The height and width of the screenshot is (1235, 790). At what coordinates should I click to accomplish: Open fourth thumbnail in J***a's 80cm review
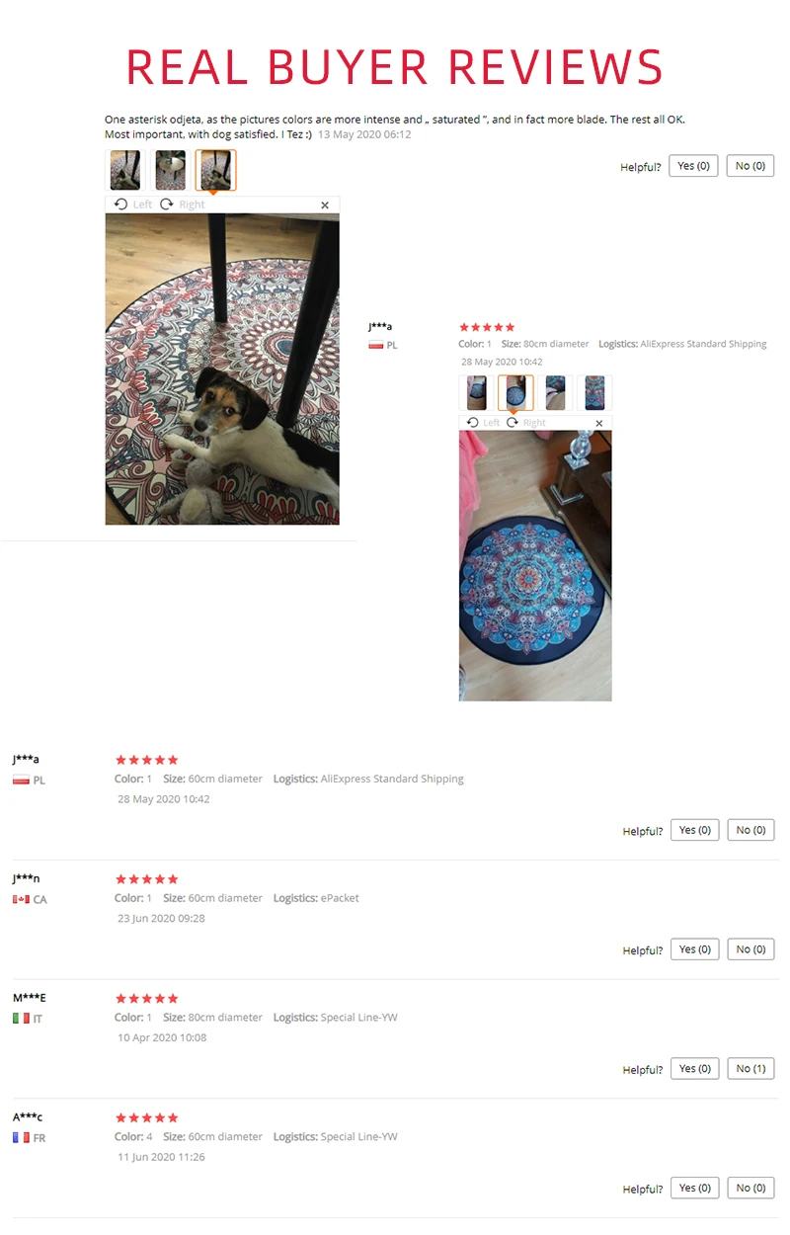(x=594, y=392)
